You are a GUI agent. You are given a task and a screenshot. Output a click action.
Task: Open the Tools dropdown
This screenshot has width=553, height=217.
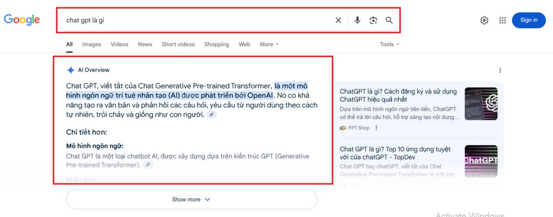tap(389, 44)
